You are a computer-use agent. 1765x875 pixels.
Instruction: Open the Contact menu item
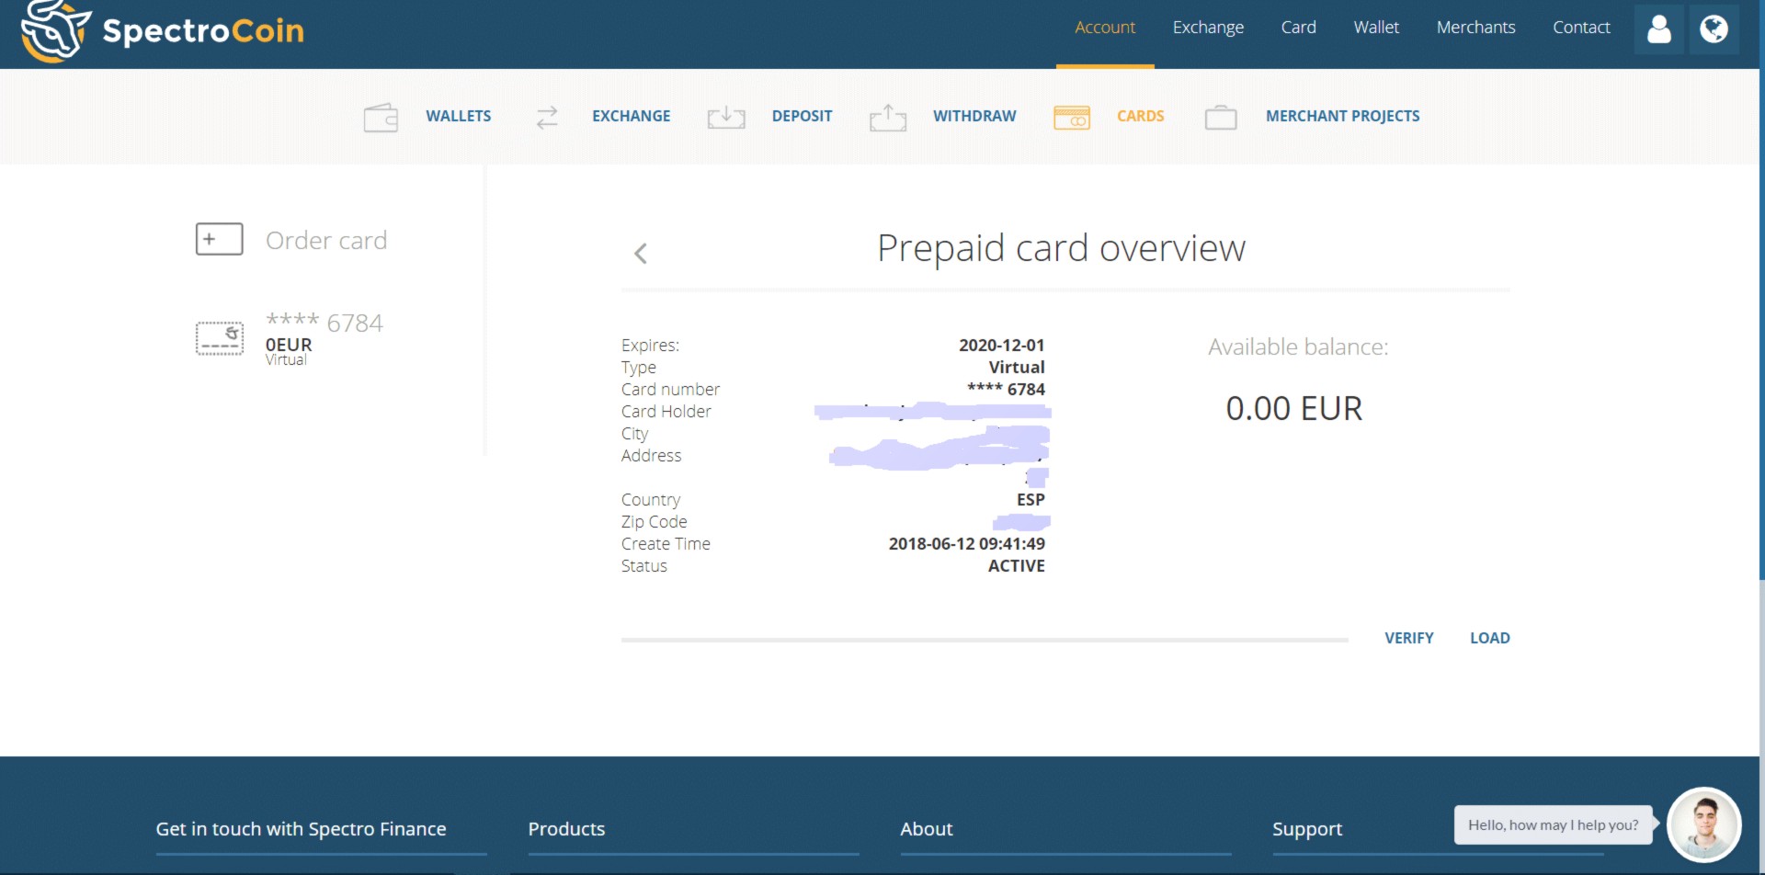click(x=1580, y=28)
